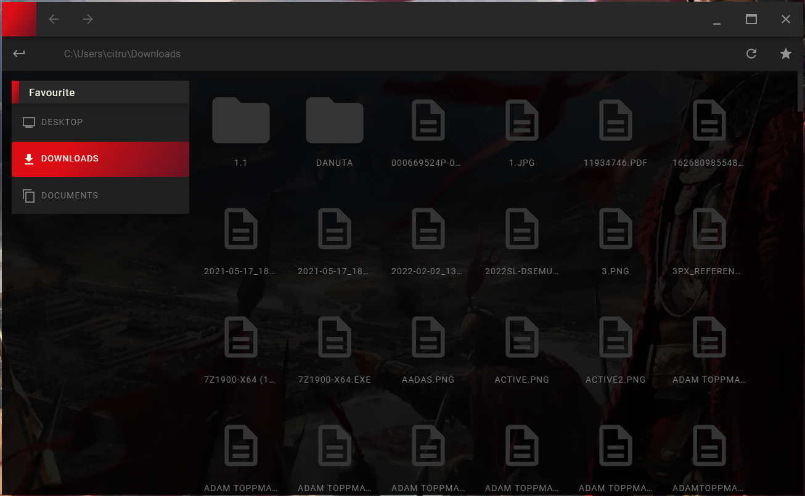
Task: Open the folder named 1.1
Action: [x=241, y=121]
